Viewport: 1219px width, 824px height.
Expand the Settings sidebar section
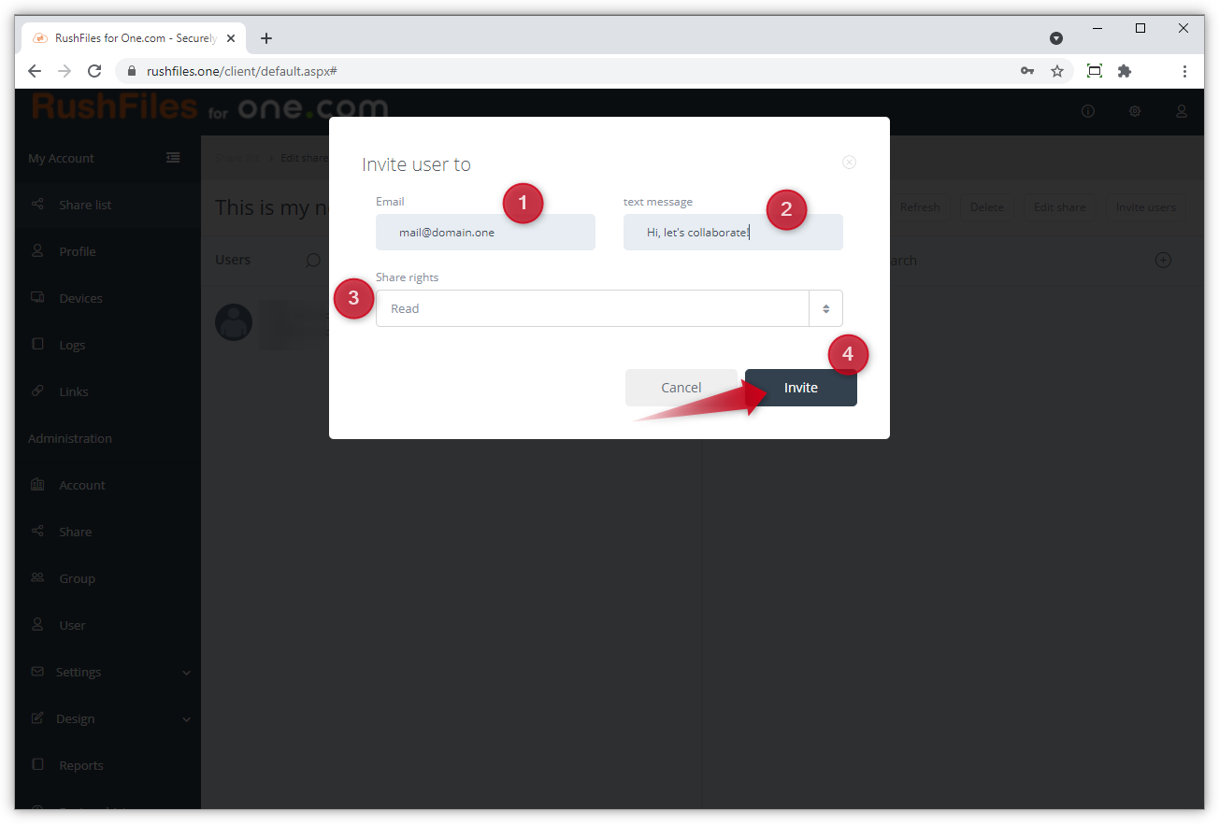point(108,672)
